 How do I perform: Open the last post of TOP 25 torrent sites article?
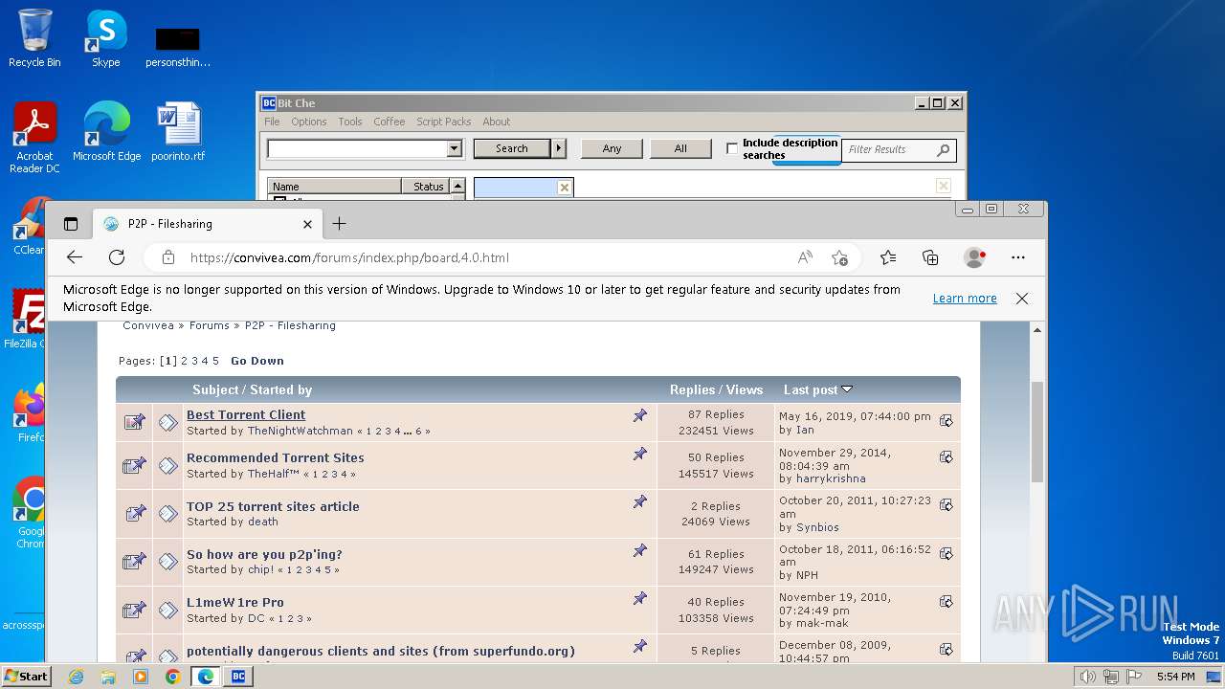coord(947,504)
